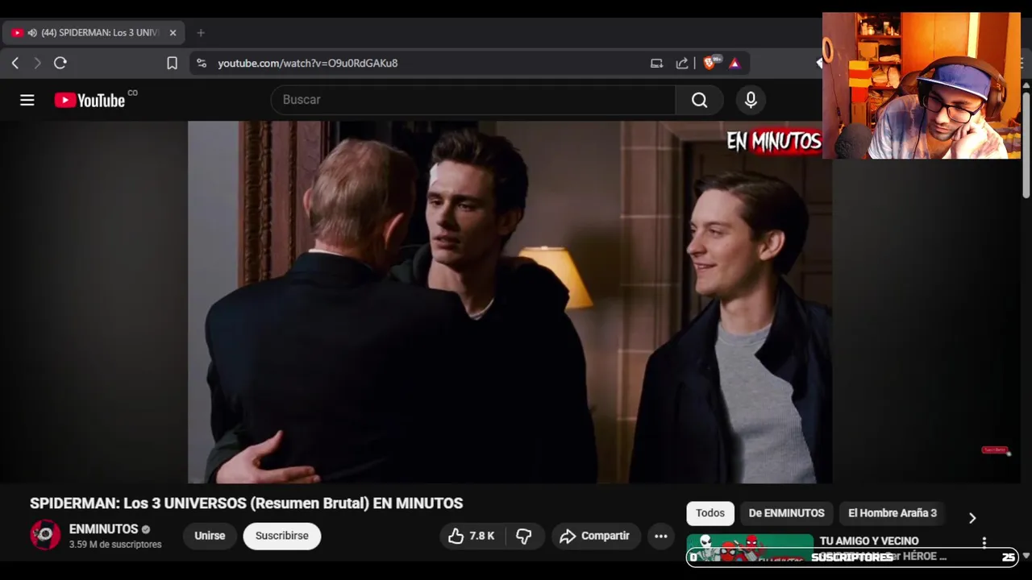Click the Unirse button
The width and height of the screenshot is (1032, 580).
pos(210,536)
